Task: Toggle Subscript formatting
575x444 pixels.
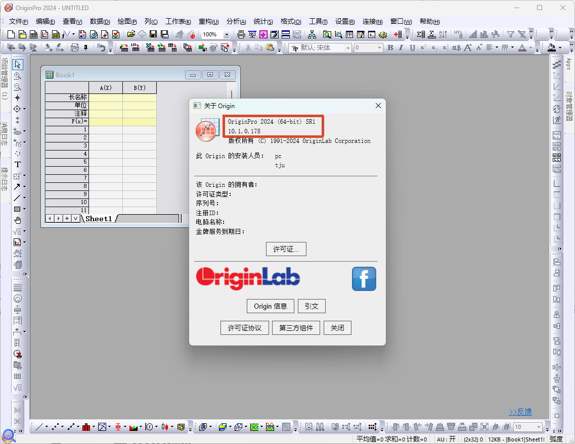Action: 434,47
